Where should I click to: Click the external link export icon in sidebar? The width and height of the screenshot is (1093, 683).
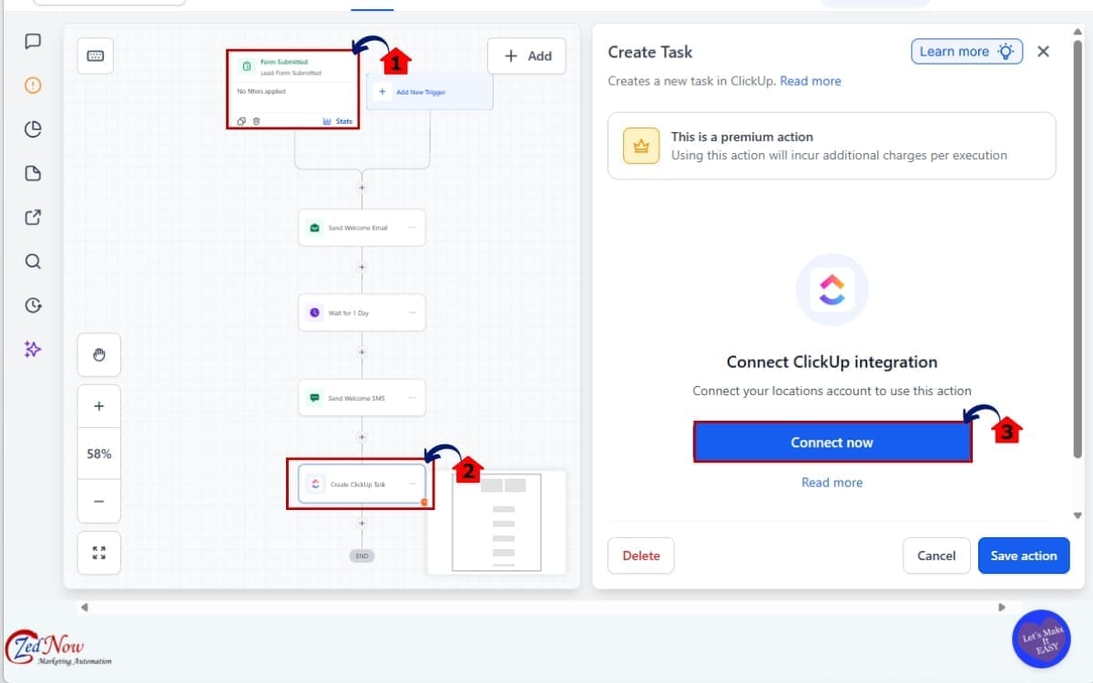point(33,218)
